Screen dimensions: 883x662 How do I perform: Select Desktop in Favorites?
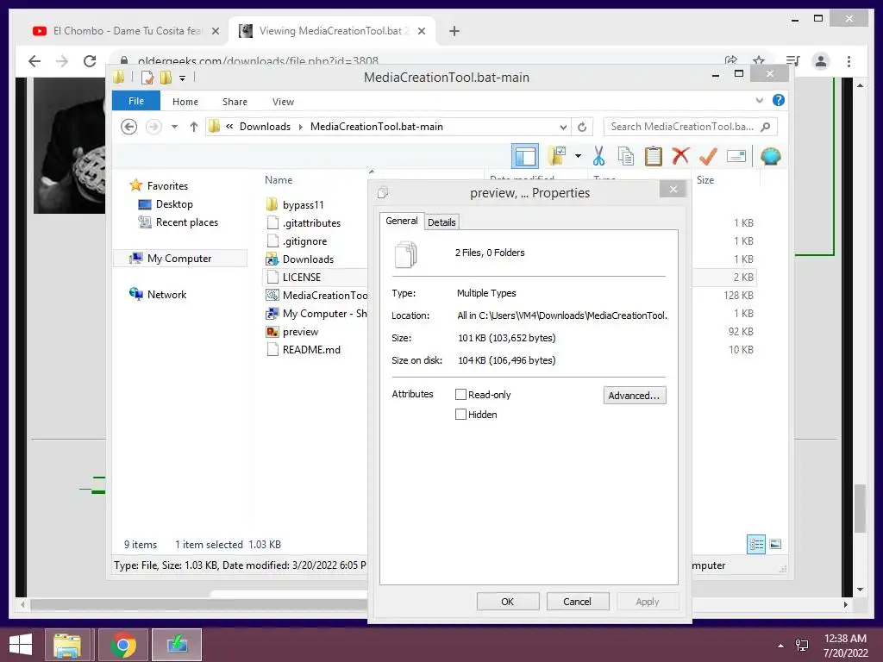(174, 204)
